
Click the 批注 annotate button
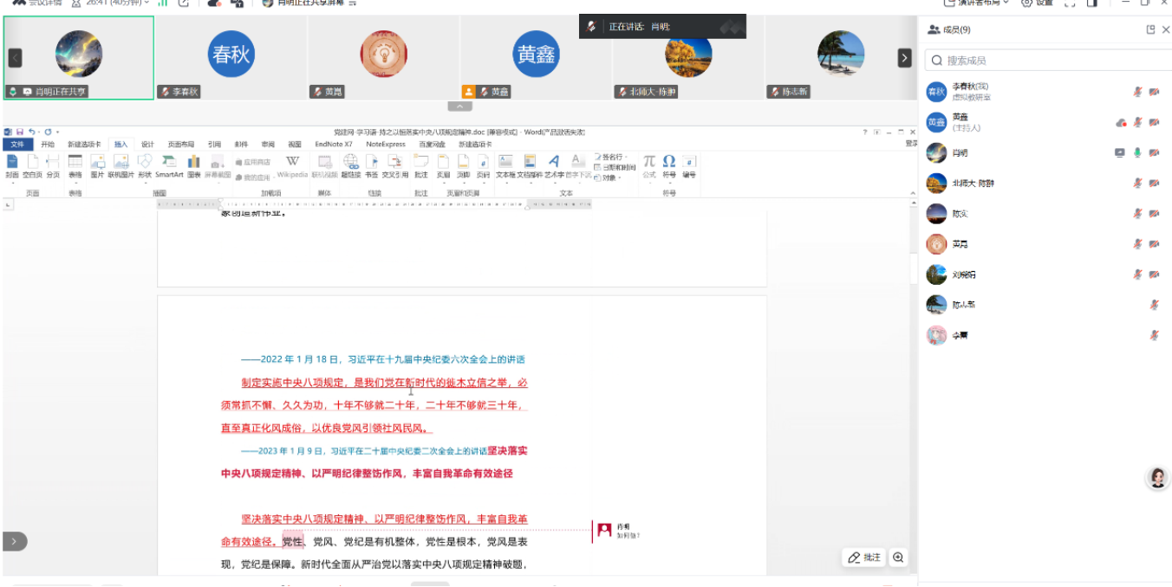tap(863, 558)
